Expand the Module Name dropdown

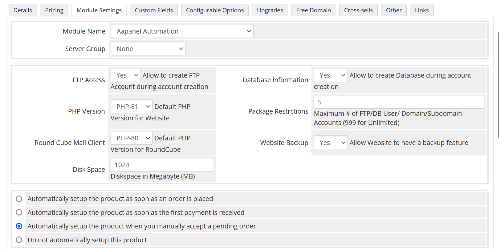[x=182, y=31]
